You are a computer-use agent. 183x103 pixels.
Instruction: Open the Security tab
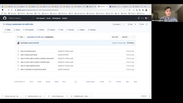click(70, 30)
